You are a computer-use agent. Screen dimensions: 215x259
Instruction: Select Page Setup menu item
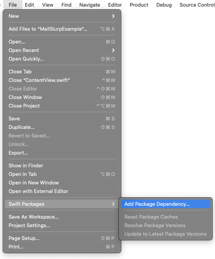coord(62,238)
